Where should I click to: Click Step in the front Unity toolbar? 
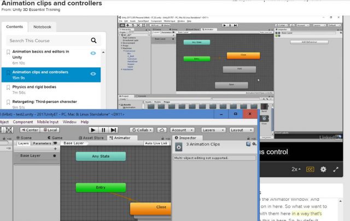pos(113,130)
